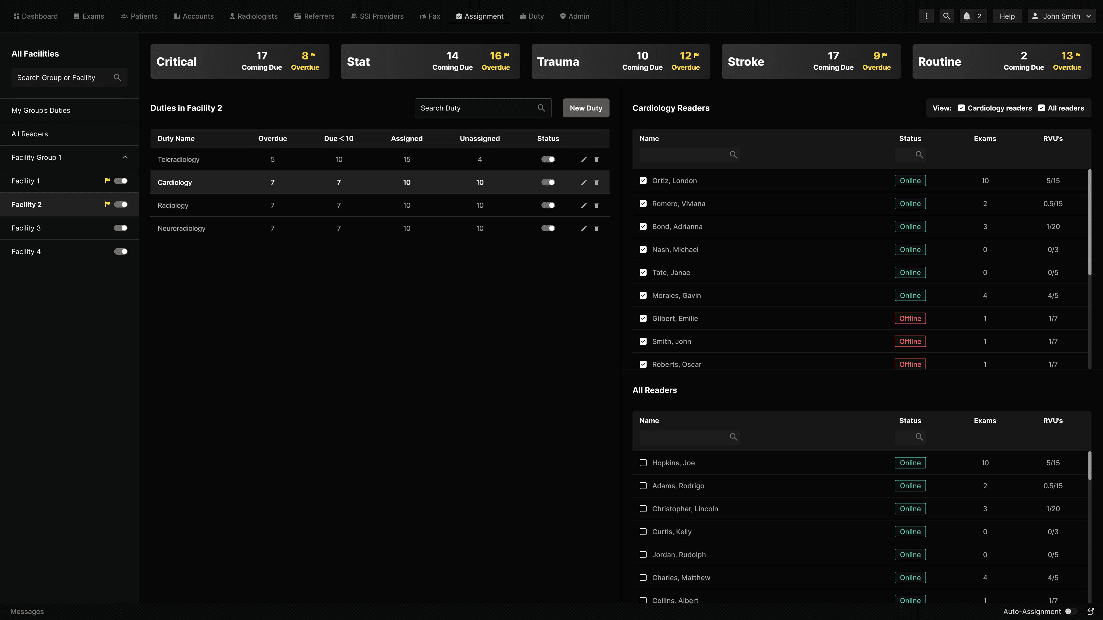The width and height of the screenshot is (1103, 620).
Task: Disable the Facility 3 toggle switch
Action: click(x=121, y=228)
